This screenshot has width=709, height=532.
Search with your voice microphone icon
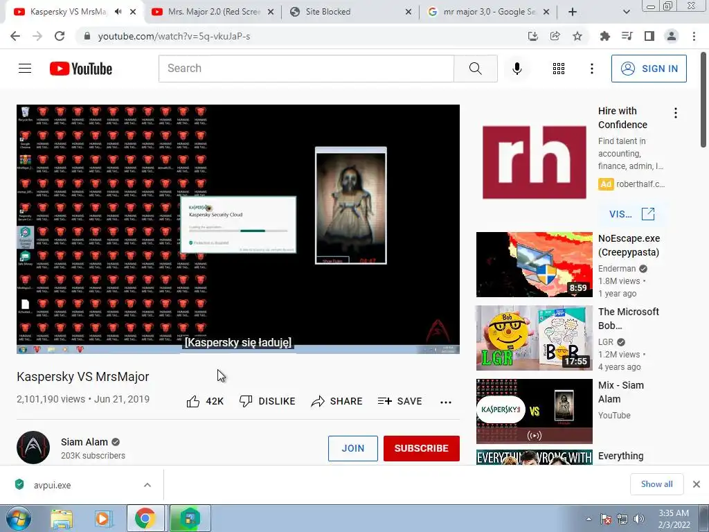click(517, 69)
